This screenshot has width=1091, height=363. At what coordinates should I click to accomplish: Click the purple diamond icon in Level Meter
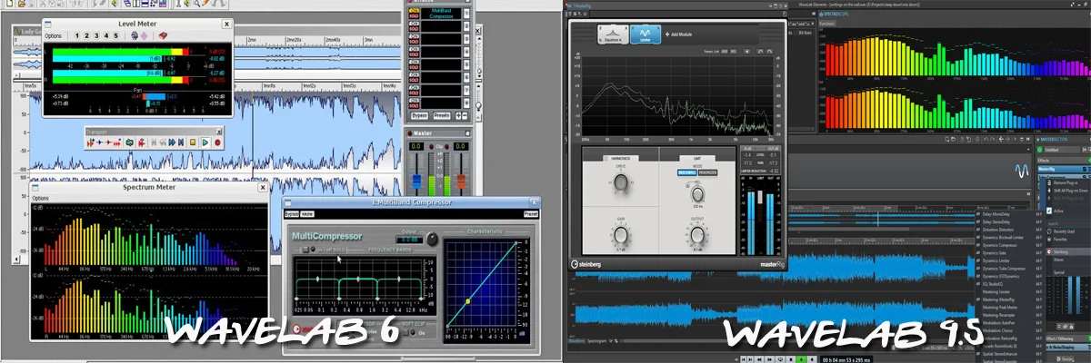tap(144, 36)
